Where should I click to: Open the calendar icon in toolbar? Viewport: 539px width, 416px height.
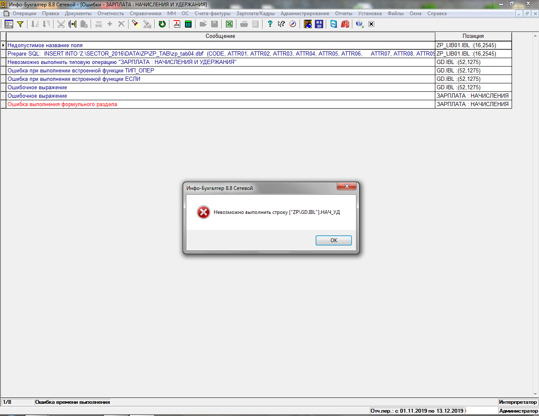click(x=177, y=24)
